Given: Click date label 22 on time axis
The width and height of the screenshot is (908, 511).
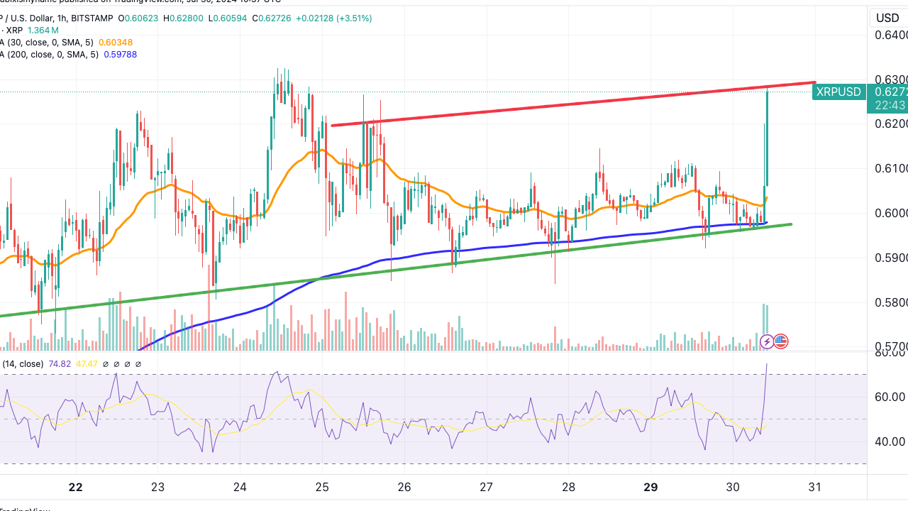Looking at the screenshot, I should (76, 487).
